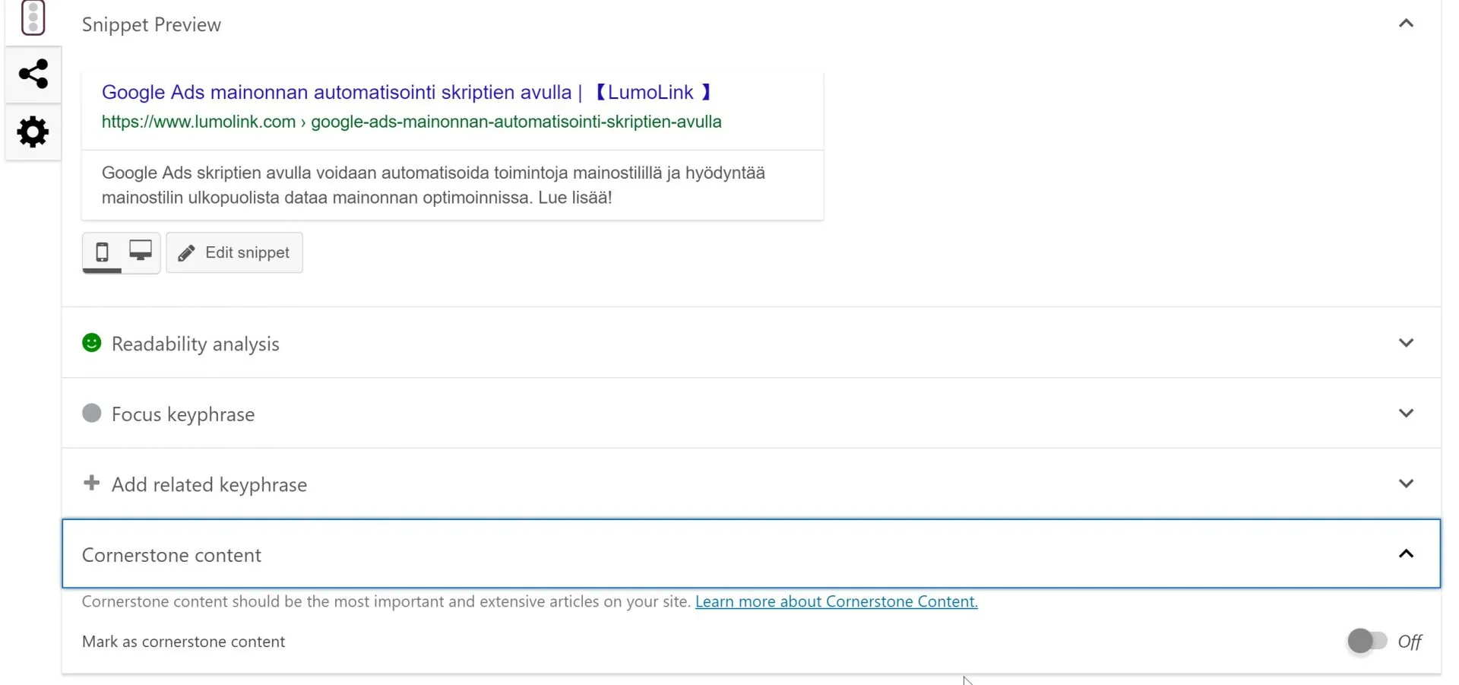Screen dimensions: 1459x685
Task: Click the grey Focus keyphrase indicator
Action: pos(91,413)
